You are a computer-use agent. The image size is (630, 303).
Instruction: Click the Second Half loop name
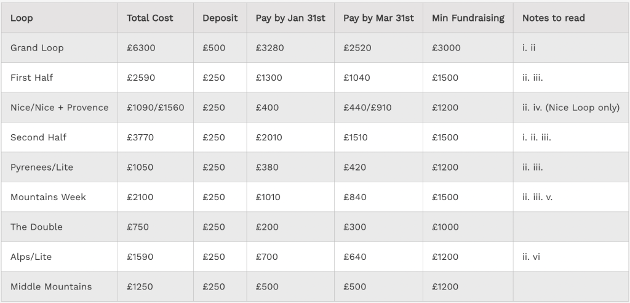(x=38, y=137)
